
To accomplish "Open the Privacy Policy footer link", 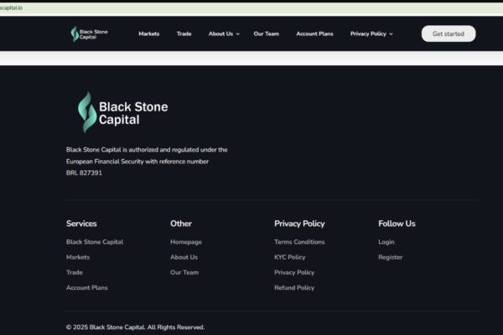I will (294, 272).
